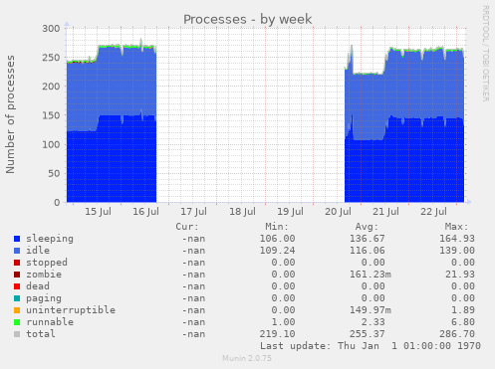495x369 pixels.
Task: Click the '20 Jul' x-axis date label
Action: coord(338,212)
